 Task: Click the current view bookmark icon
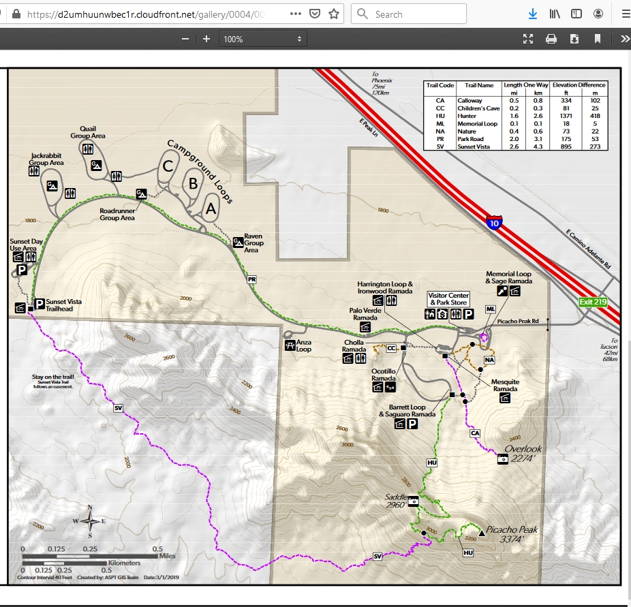tap(598, 40)
